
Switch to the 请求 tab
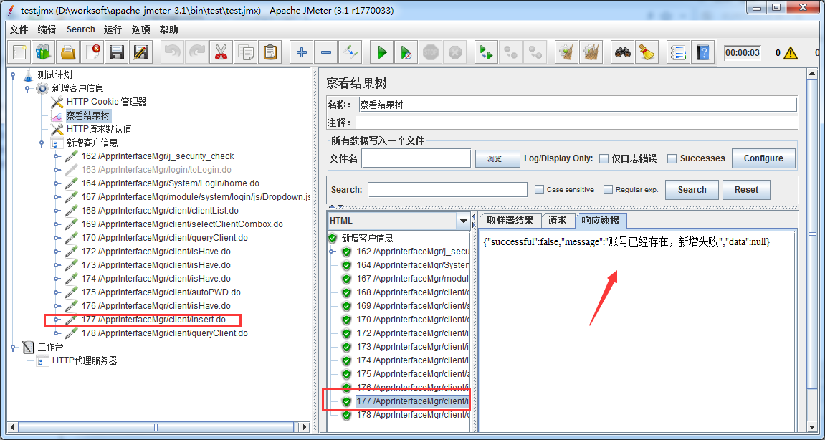tap(557, 221)
